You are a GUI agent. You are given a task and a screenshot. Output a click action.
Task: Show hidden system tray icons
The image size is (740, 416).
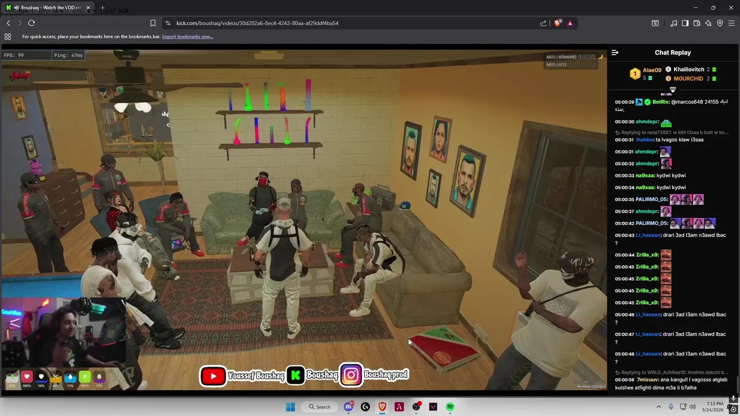pyautogui.click(x=658, y=407)
